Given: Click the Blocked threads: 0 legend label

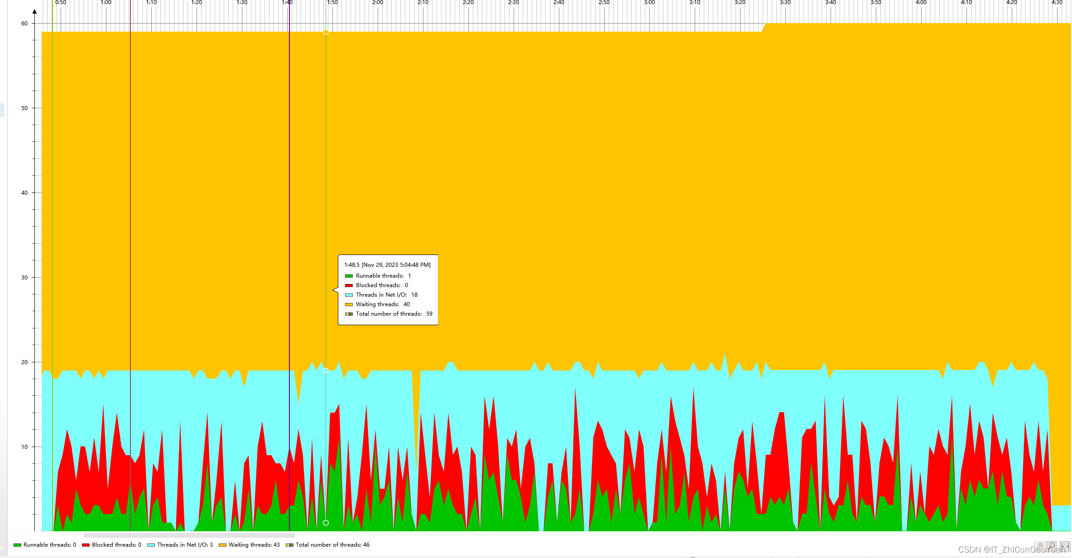Looking at the screenshot, I should 116,545.
